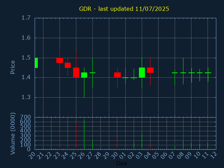
Task: Click the green doji candle for day 11
Action: (208, 73)
